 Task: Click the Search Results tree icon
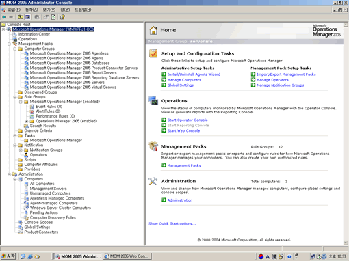pyautogui.click(x=26, y=126)
